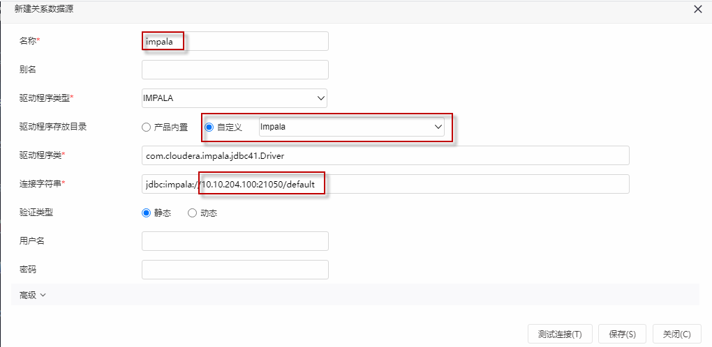Click the 用户名 input field
This screenshot has height=347, width=712.
(x=235, y=241)
